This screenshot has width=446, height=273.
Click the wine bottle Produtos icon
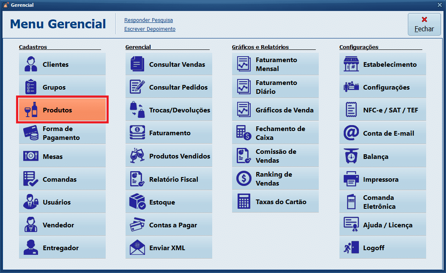point(31,110)
